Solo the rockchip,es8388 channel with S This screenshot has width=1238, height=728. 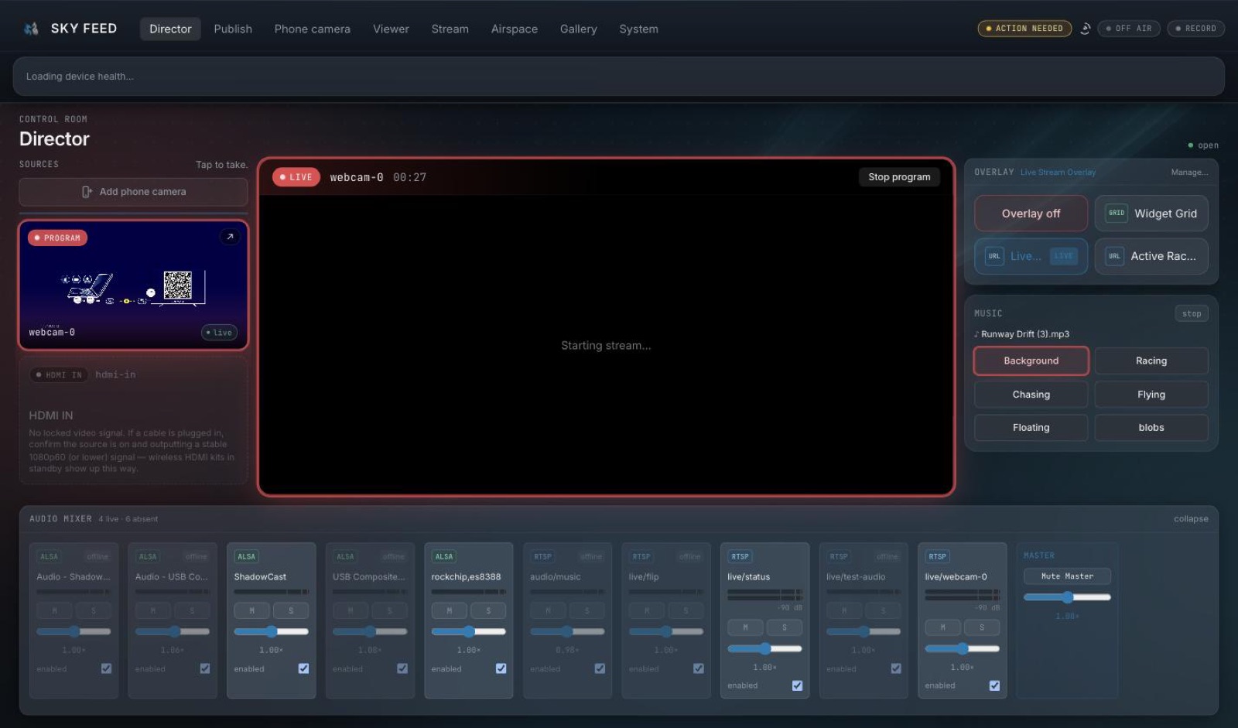[488, 610]
